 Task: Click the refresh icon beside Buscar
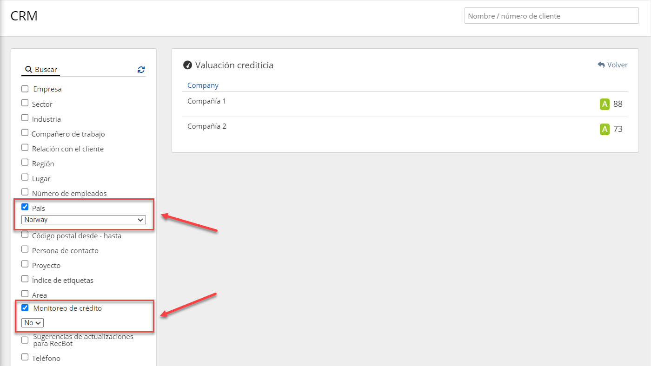click(141, 70)
